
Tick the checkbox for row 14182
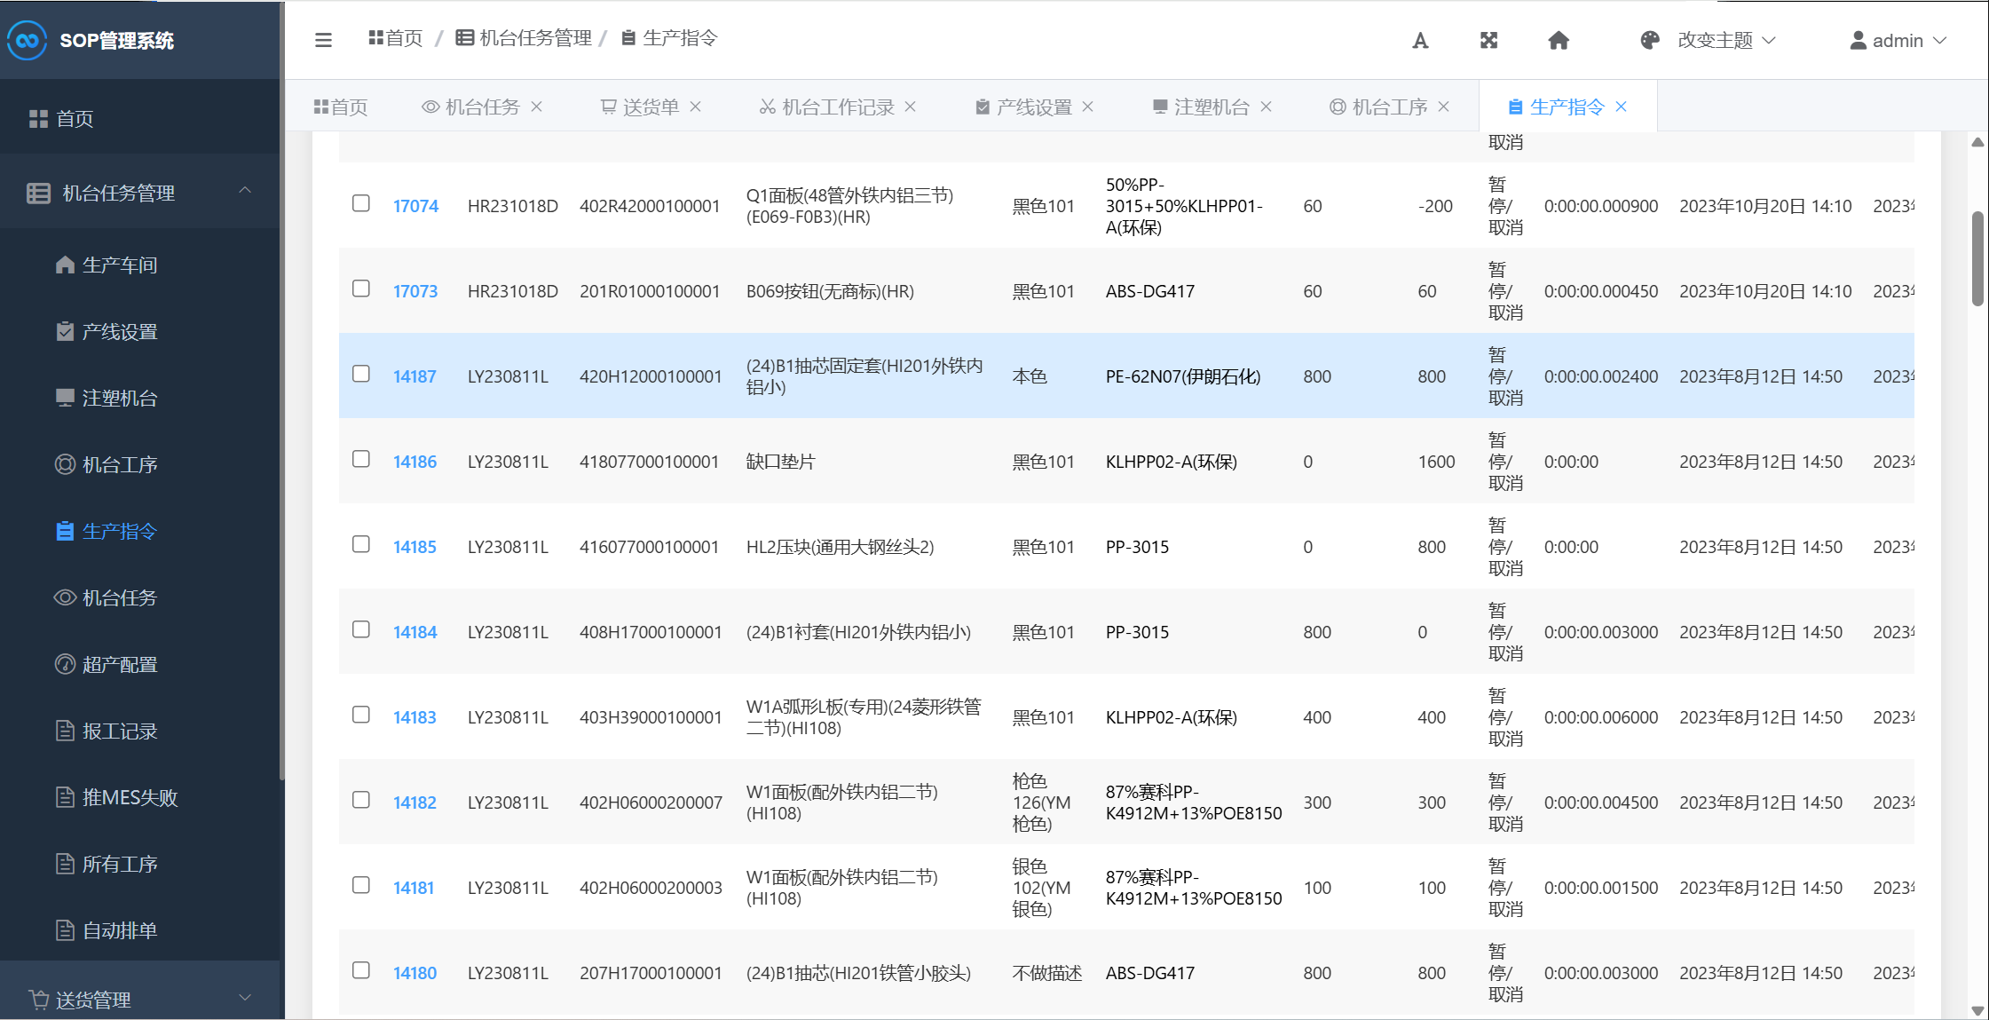pos(361,800)
